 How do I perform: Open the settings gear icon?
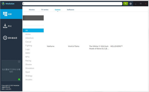130,4
